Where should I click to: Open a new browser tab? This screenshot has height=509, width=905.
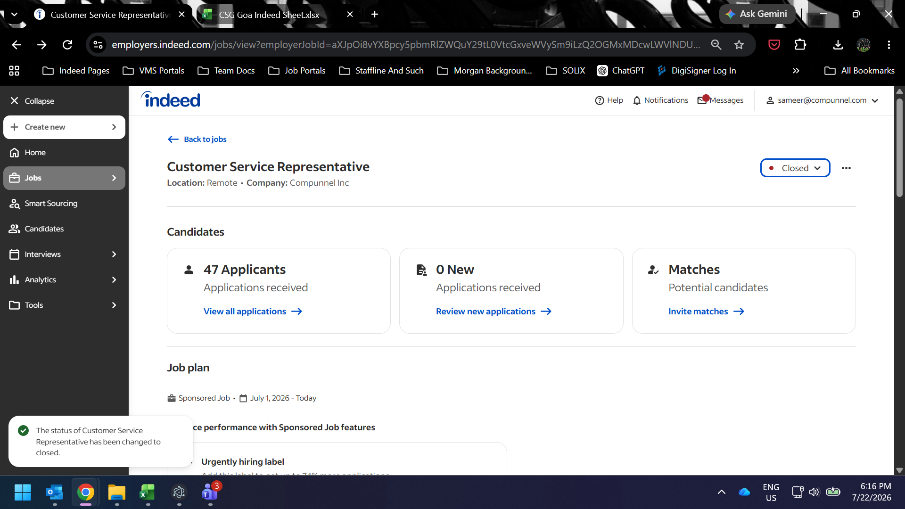pos(375,14)
